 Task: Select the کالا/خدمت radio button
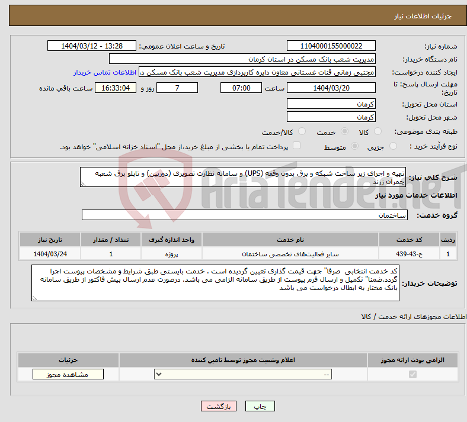pyautogui.click(x=302, y=131)
